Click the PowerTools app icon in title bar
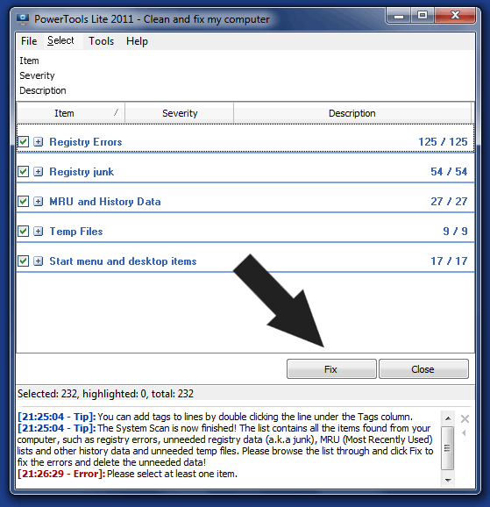Viewport: 490px width, 507px height. (x=23, y=19)
